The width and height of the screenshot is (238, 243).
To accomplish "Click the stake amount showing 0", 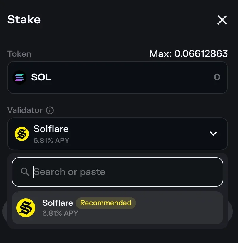I will [217, 77].
